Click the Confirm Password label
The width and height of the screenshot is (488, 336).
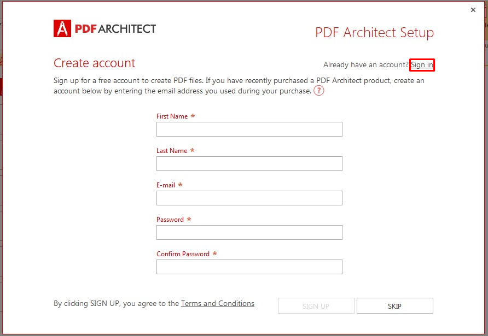pos(183,254)
